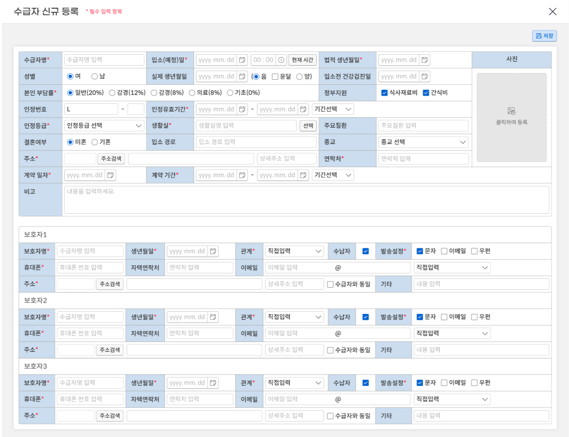Uncheck 문자 delivery for 보호자3
Image resolution: width=569 pixels, height=437 pixels.
(x=420, y=383)
